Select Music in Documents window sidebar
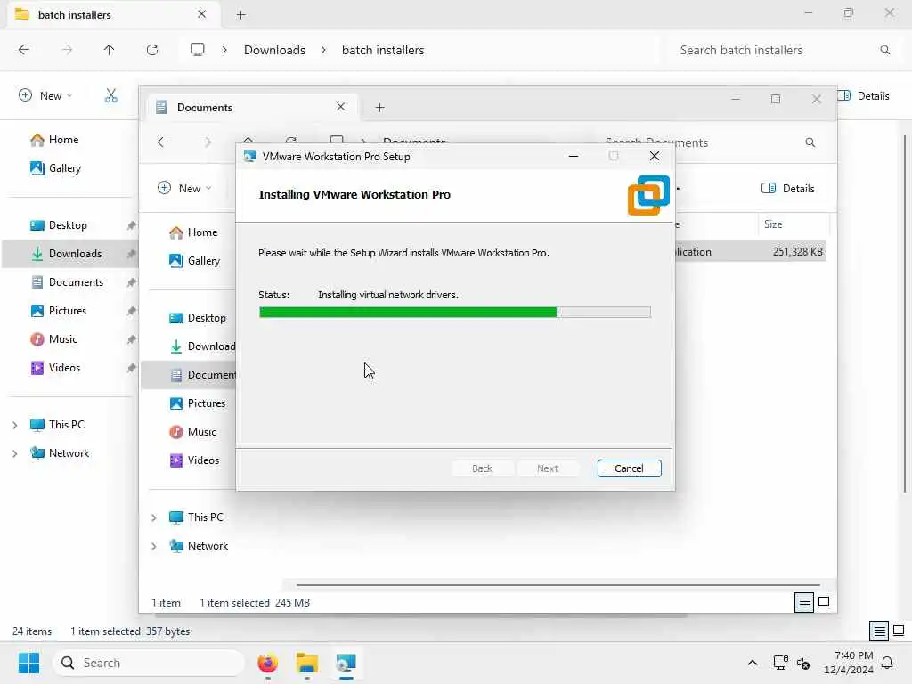The height and width of the screenshot is (684, 912). click(x=202, y=432)
